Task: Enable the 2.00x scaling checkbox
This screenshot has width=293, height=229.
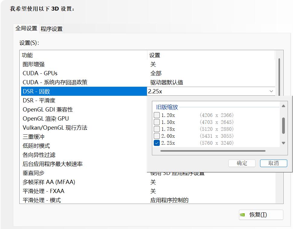Action: coord(156,136)
